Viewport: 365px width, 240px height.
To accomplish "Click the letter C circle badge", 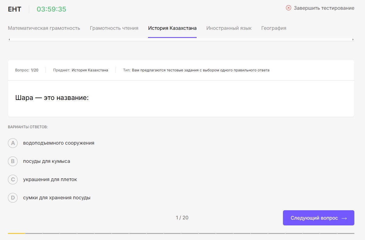I will point(13,179).
